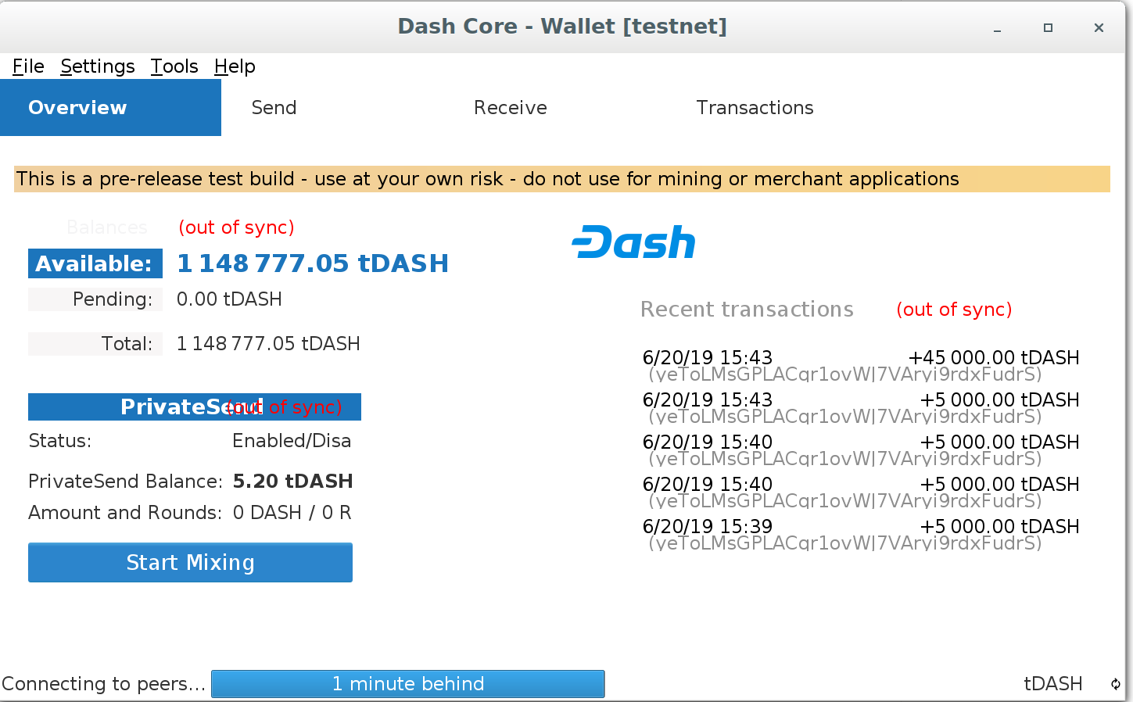The height and width of the screenshot is (702, 1133).
Task: Switch to the Receive tab
Action: (x=510, y=108)
